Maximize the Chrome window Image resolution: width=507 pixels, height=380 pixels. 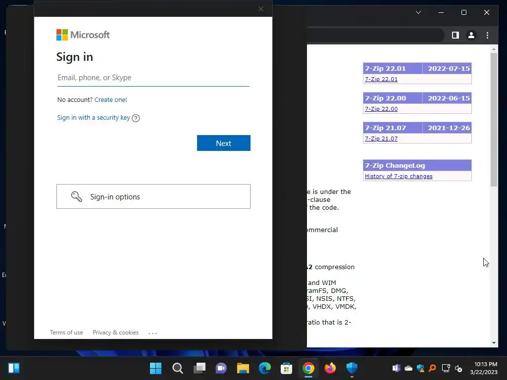463,12
